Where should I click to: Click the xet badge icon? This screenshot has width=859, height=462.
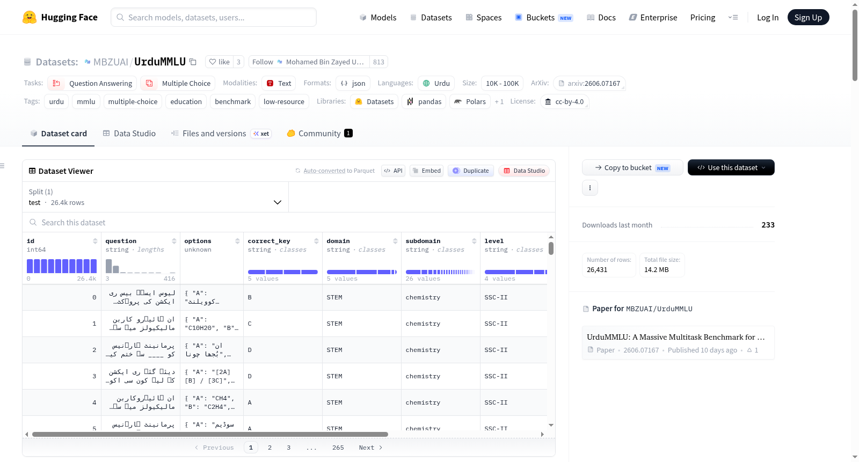261,134
